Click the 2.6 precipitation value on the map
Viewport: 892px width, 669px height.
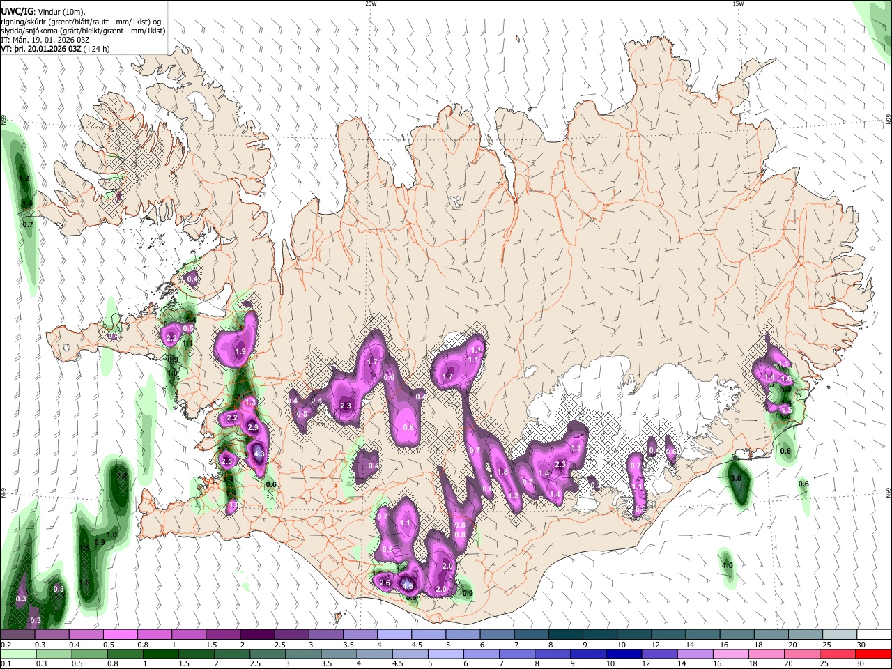point(385,583)
